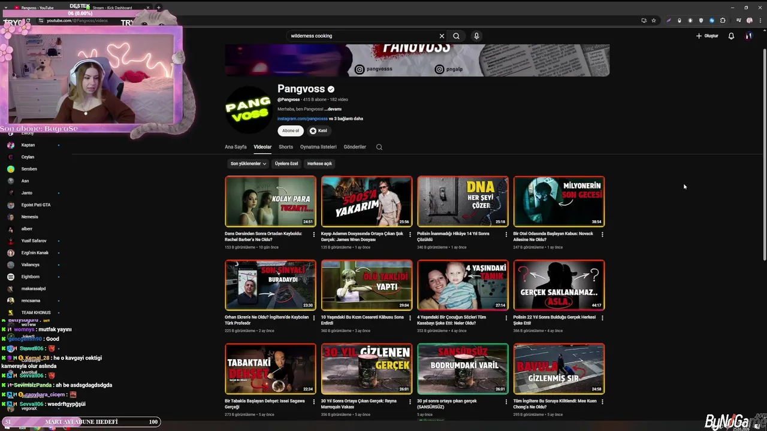Open the Chrome extensions puzzle icon

coord(723,20)
